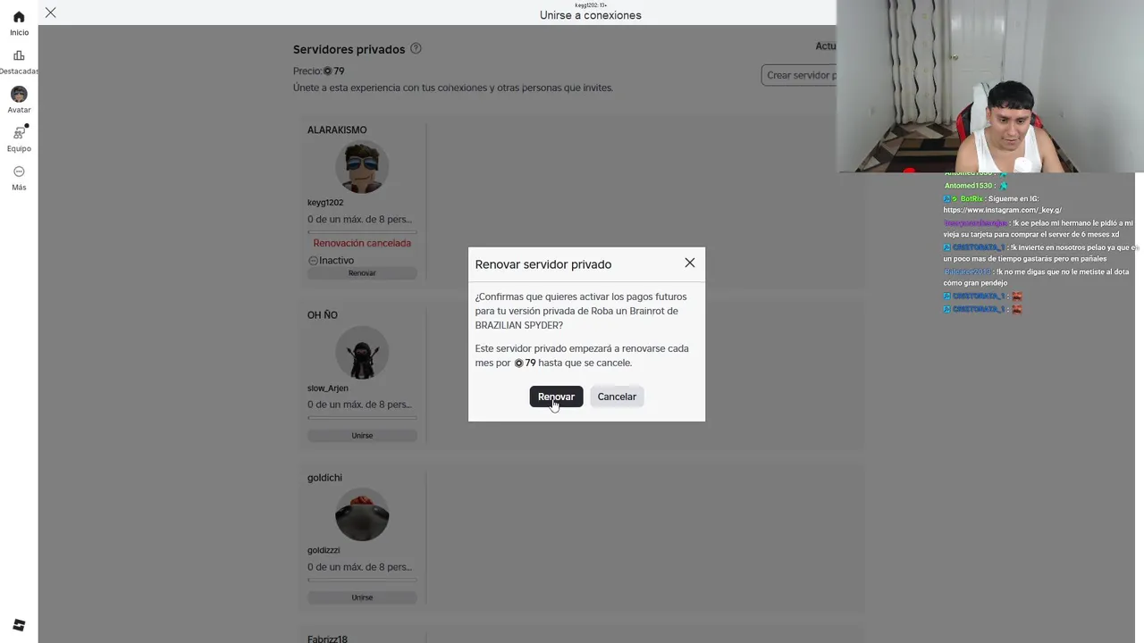The width and height of the screenshot is (1144, 643).
Task: Click Renovar under ALARAKISMO server
Action: [x=362, y=273]
